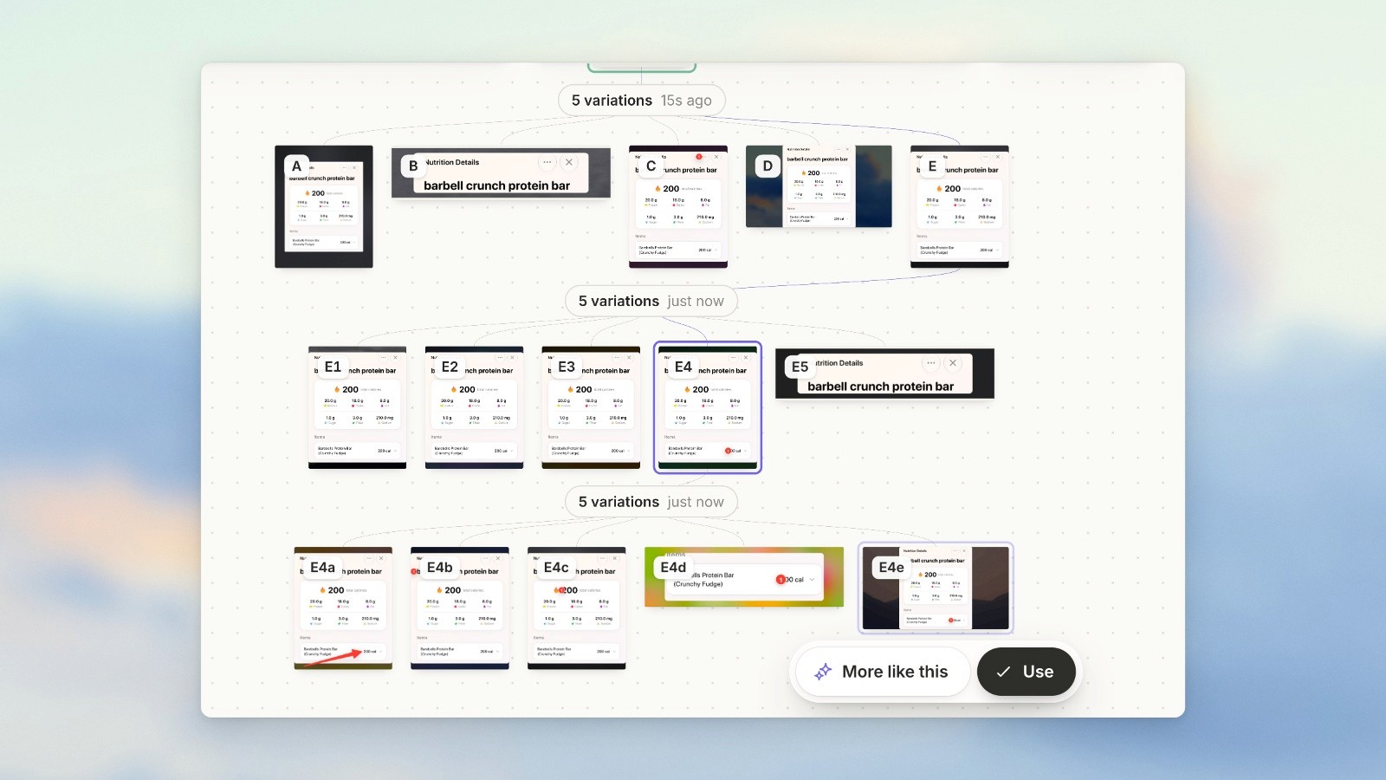Select variation thumbnail E4c

577,608
